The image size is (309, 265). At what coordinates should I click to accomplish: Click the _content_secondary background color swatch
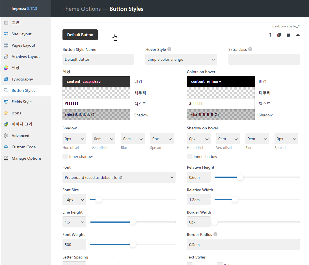pyautogui.click(x=96, y=82)
